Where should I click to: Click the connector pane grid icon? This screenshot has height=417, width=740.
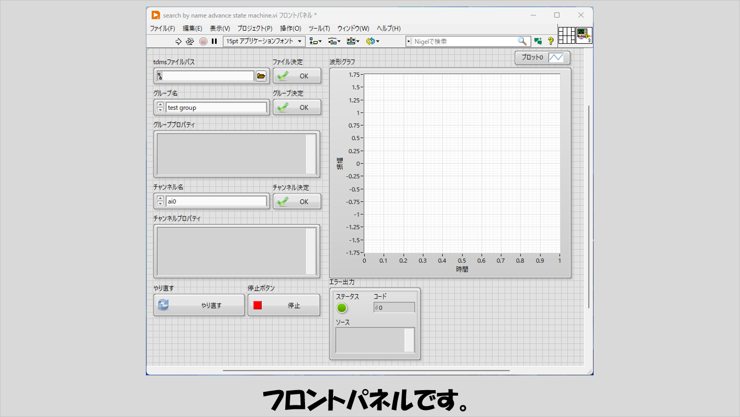(x=567, y=36)
